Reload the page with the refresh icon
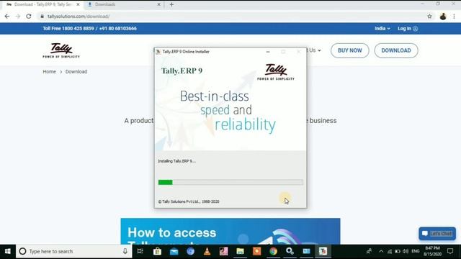The image size is (461, 259). tap(29, 17)
